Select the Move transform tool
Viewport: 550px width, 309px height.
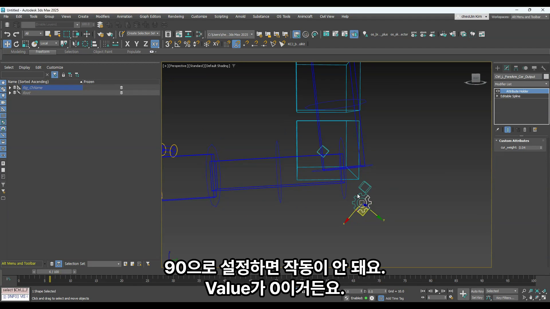[7, 44]
